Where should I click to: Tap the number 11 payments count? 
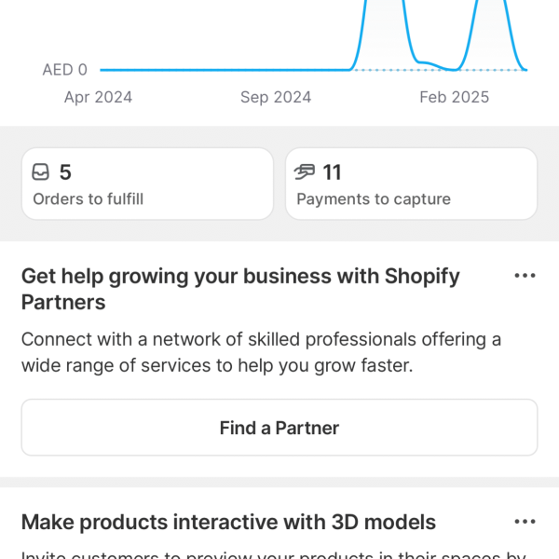332,172
